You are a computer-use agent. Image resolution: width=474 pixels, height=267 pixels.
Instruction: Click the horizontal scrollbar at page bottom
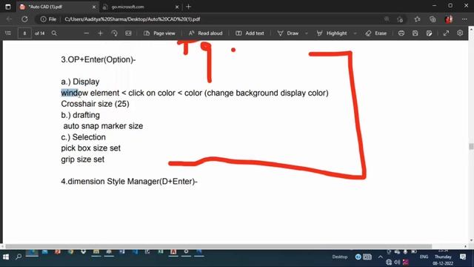tap(218, 246)
